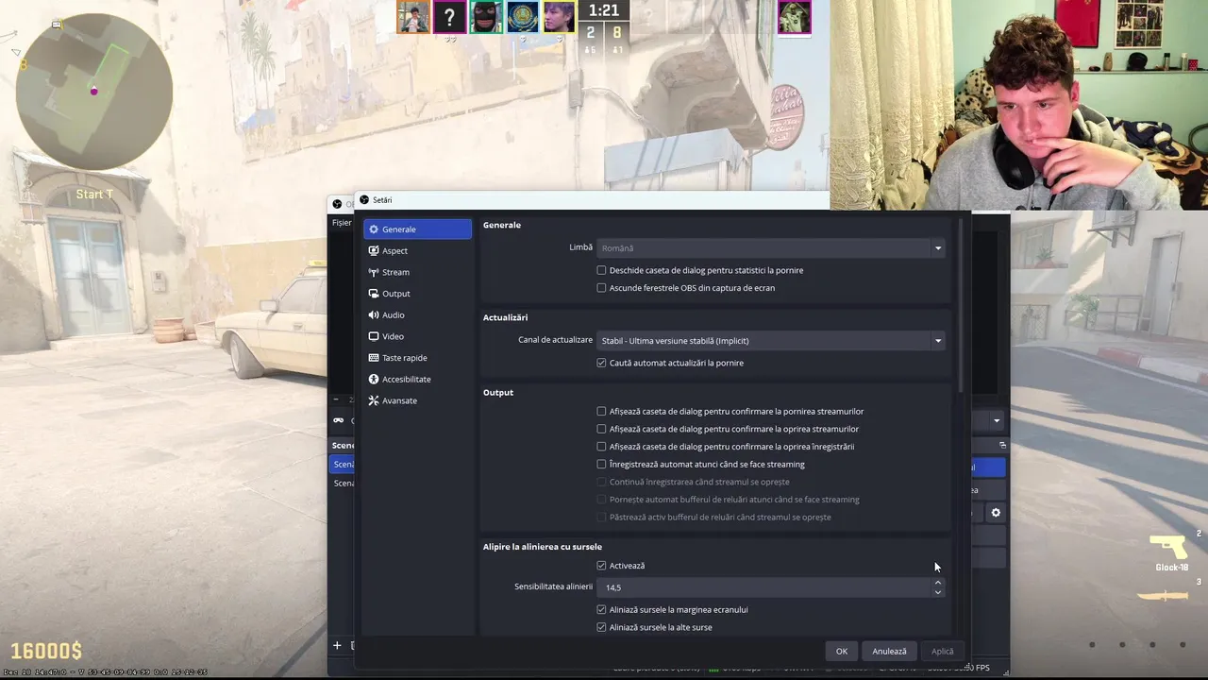Open the Aspect settings category

click(x=417, y=250)
